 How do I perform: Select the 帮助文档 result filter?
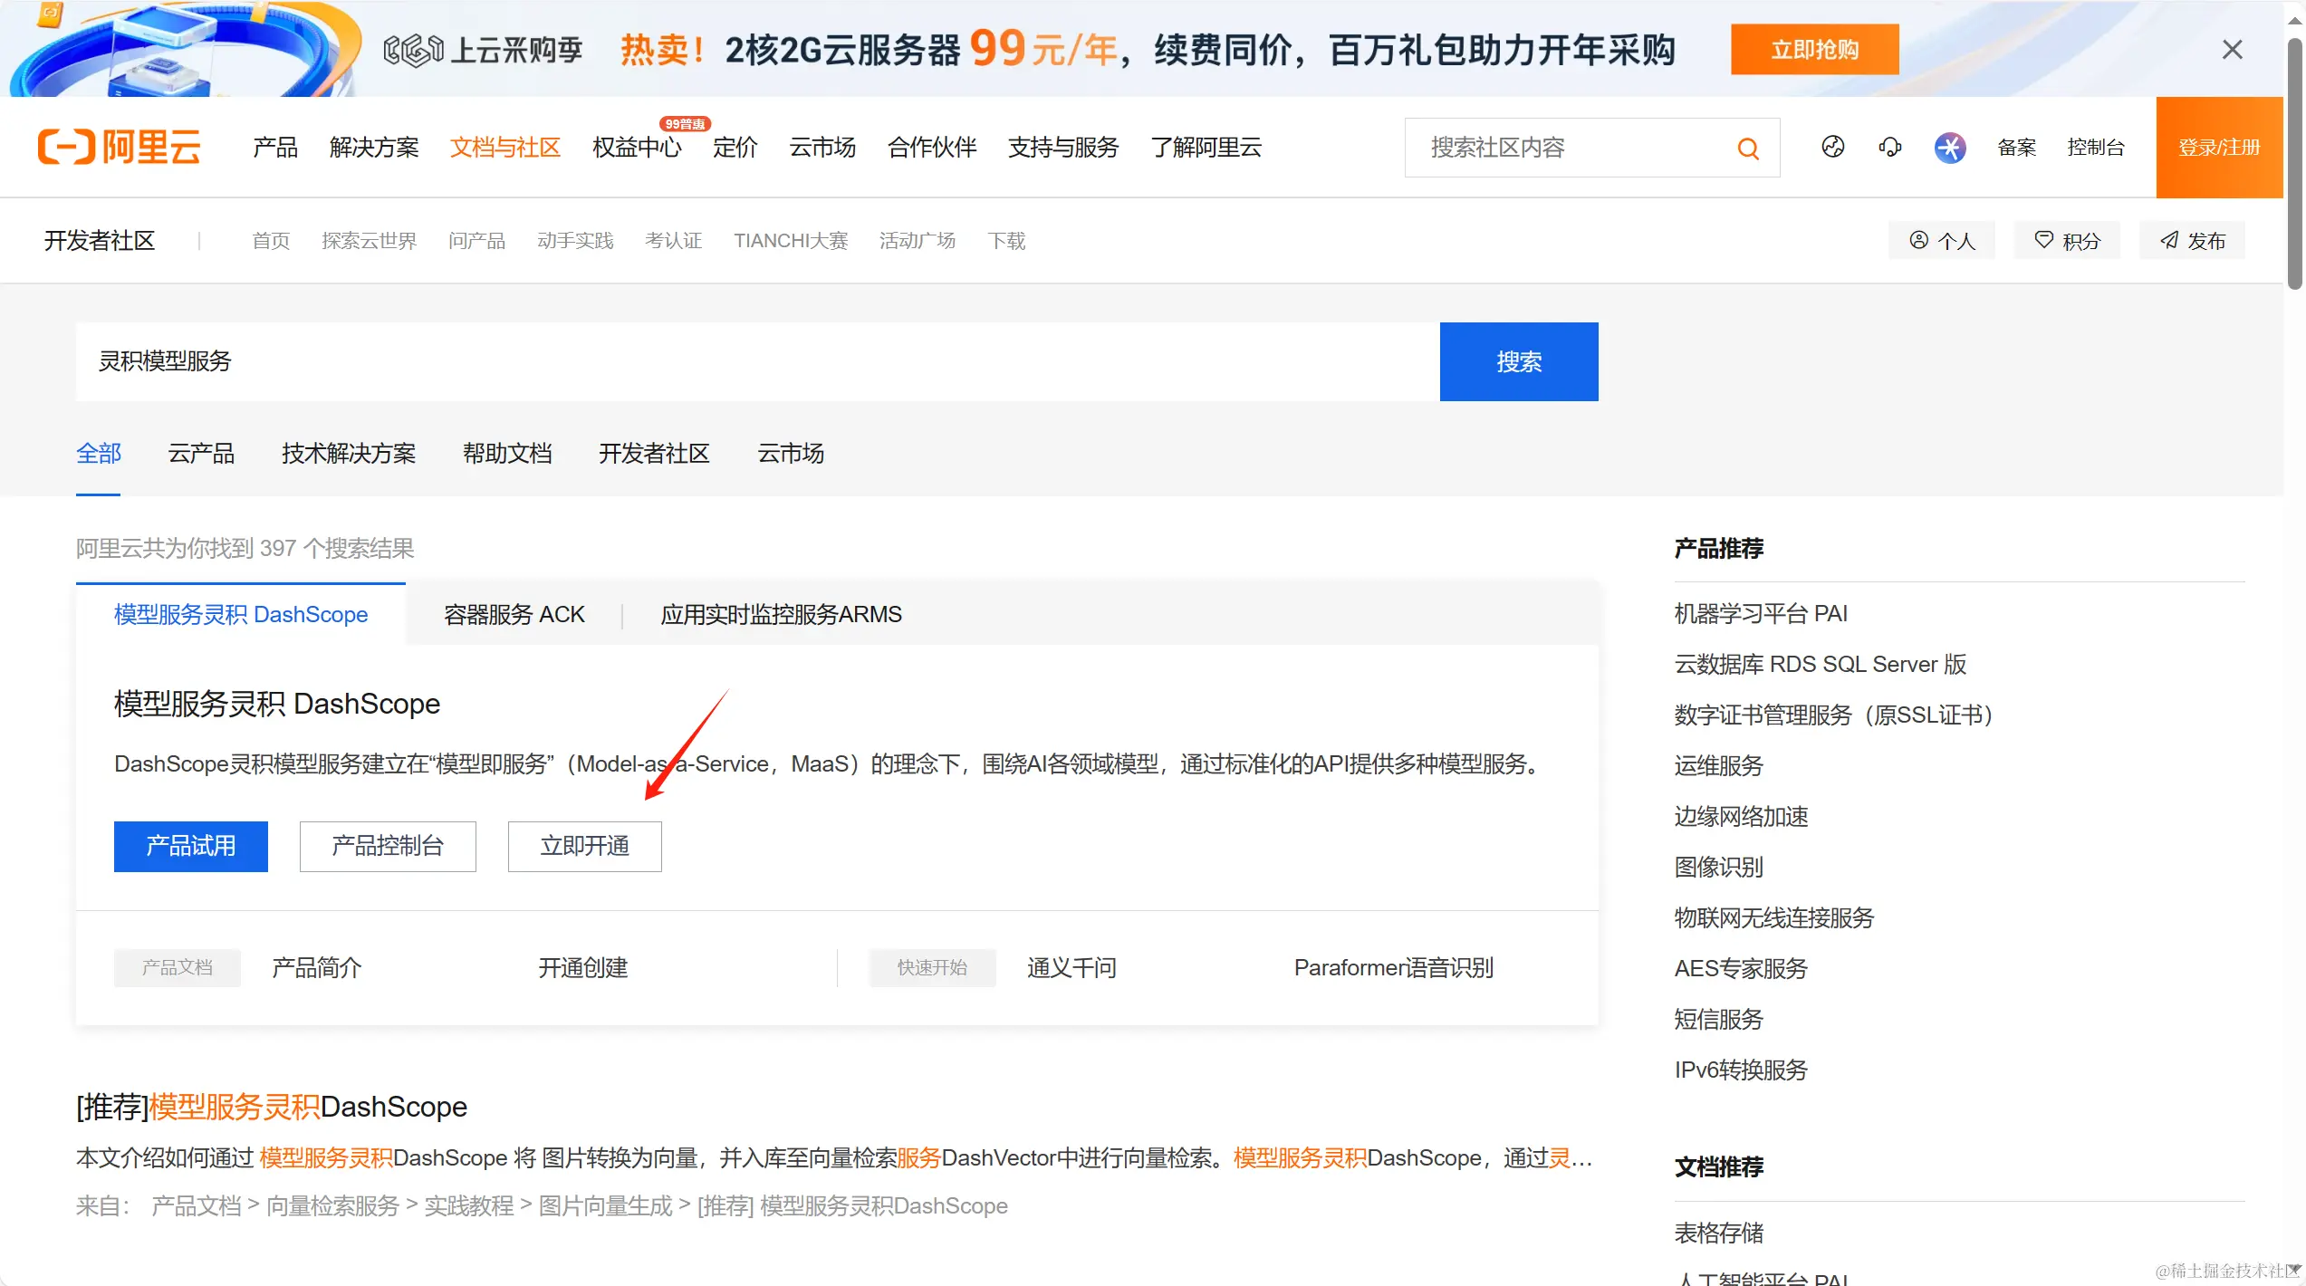507,453
